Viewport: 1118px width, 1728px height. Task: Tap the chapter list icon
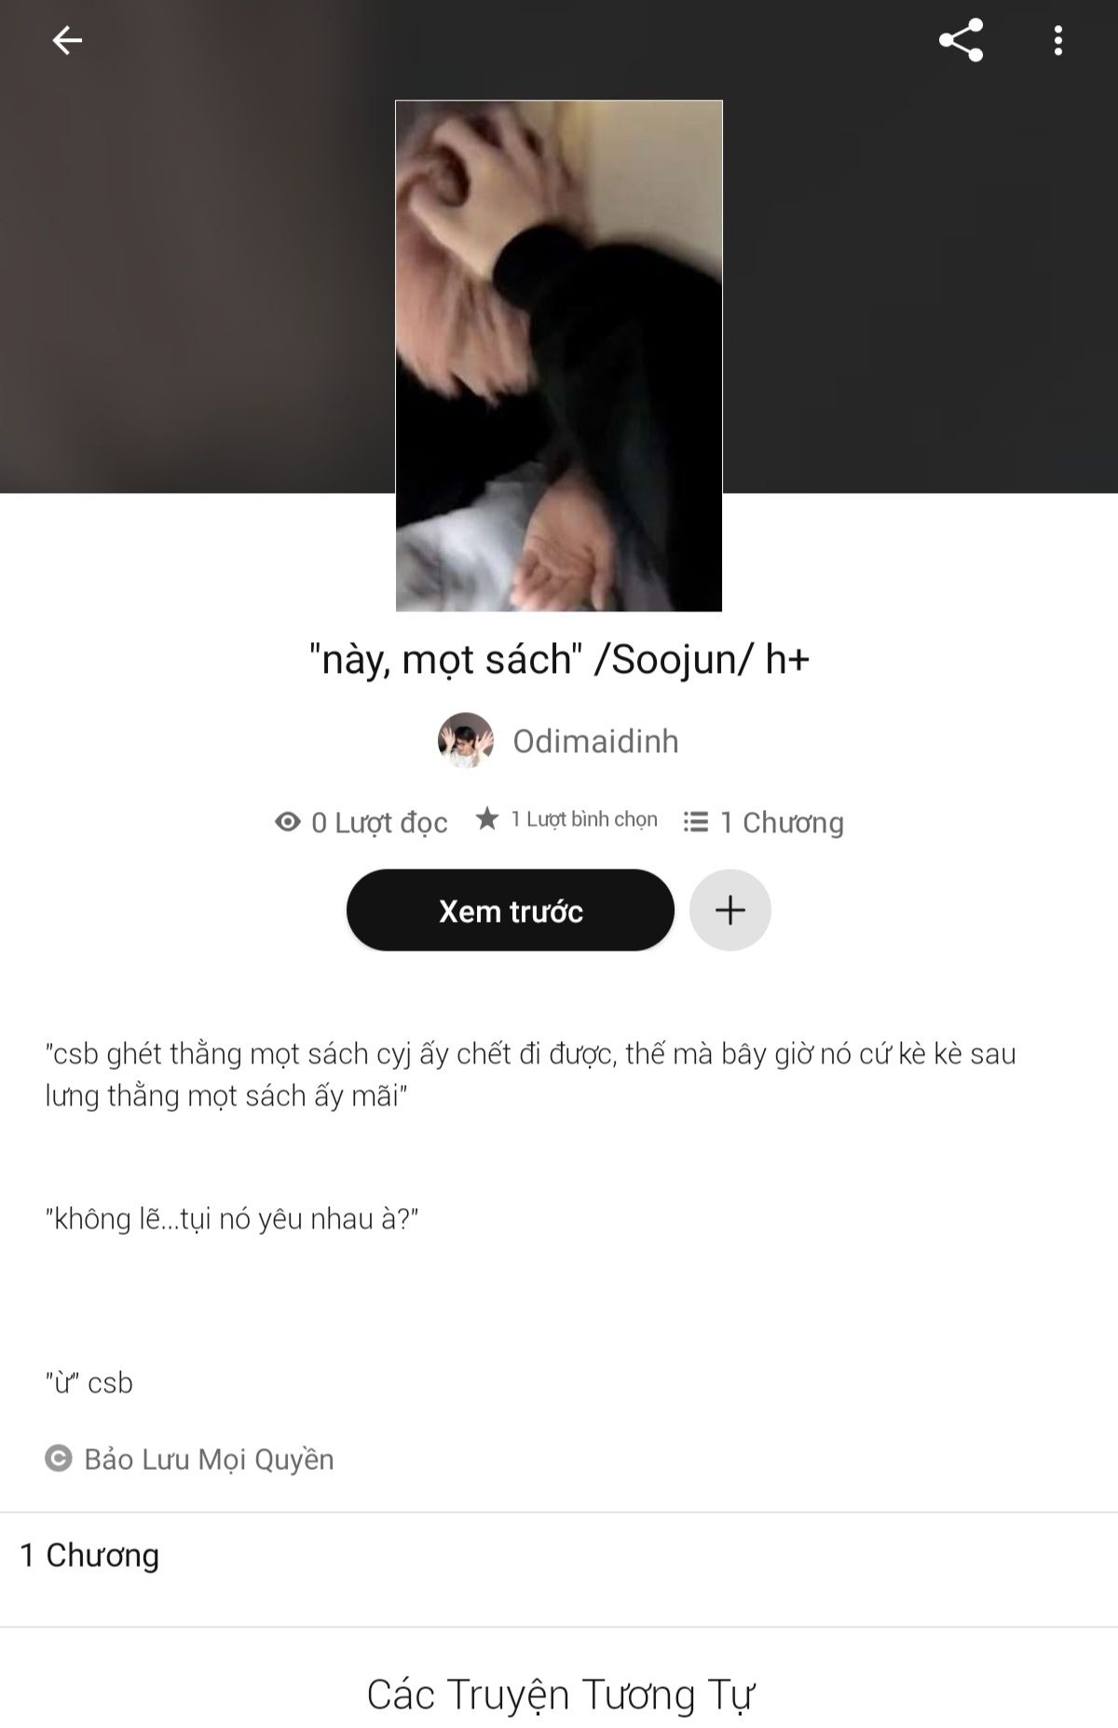(696, 821)
